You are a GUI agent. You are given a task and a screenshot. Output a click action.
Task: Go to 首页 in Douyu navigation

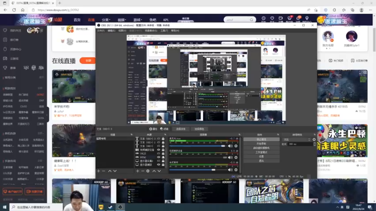77,20
